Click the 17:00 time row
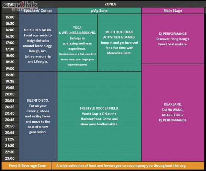This screenshot has width=206, height=171. pos(10,43)
